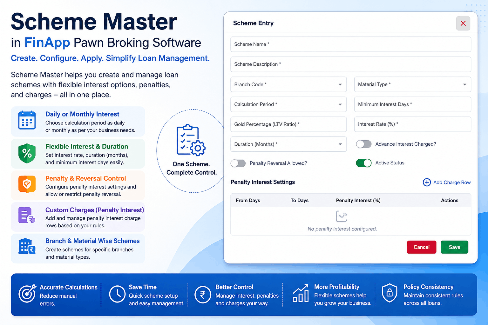The height and width of the screenshot is (325, 488).
Task: Click the Penalty & Reversal Control heading
Action: (x=86, y=178)
